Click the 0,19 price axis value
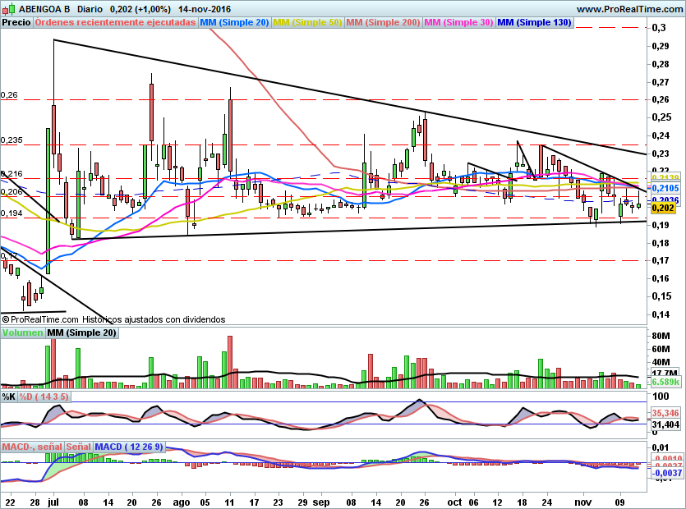Image resolution: width=686 pixels, height=509 pixels. click(x=661, y=225)
